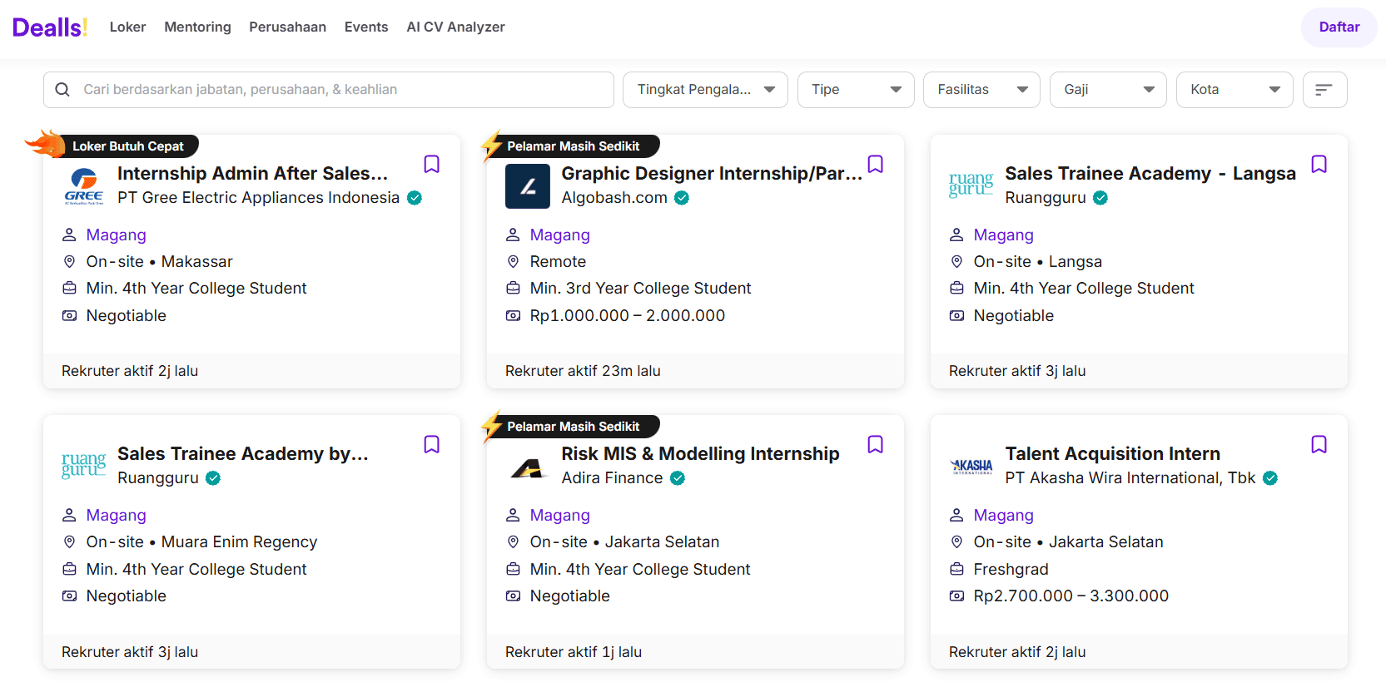Open Graphic Designer Internship job title

(712, 173)
